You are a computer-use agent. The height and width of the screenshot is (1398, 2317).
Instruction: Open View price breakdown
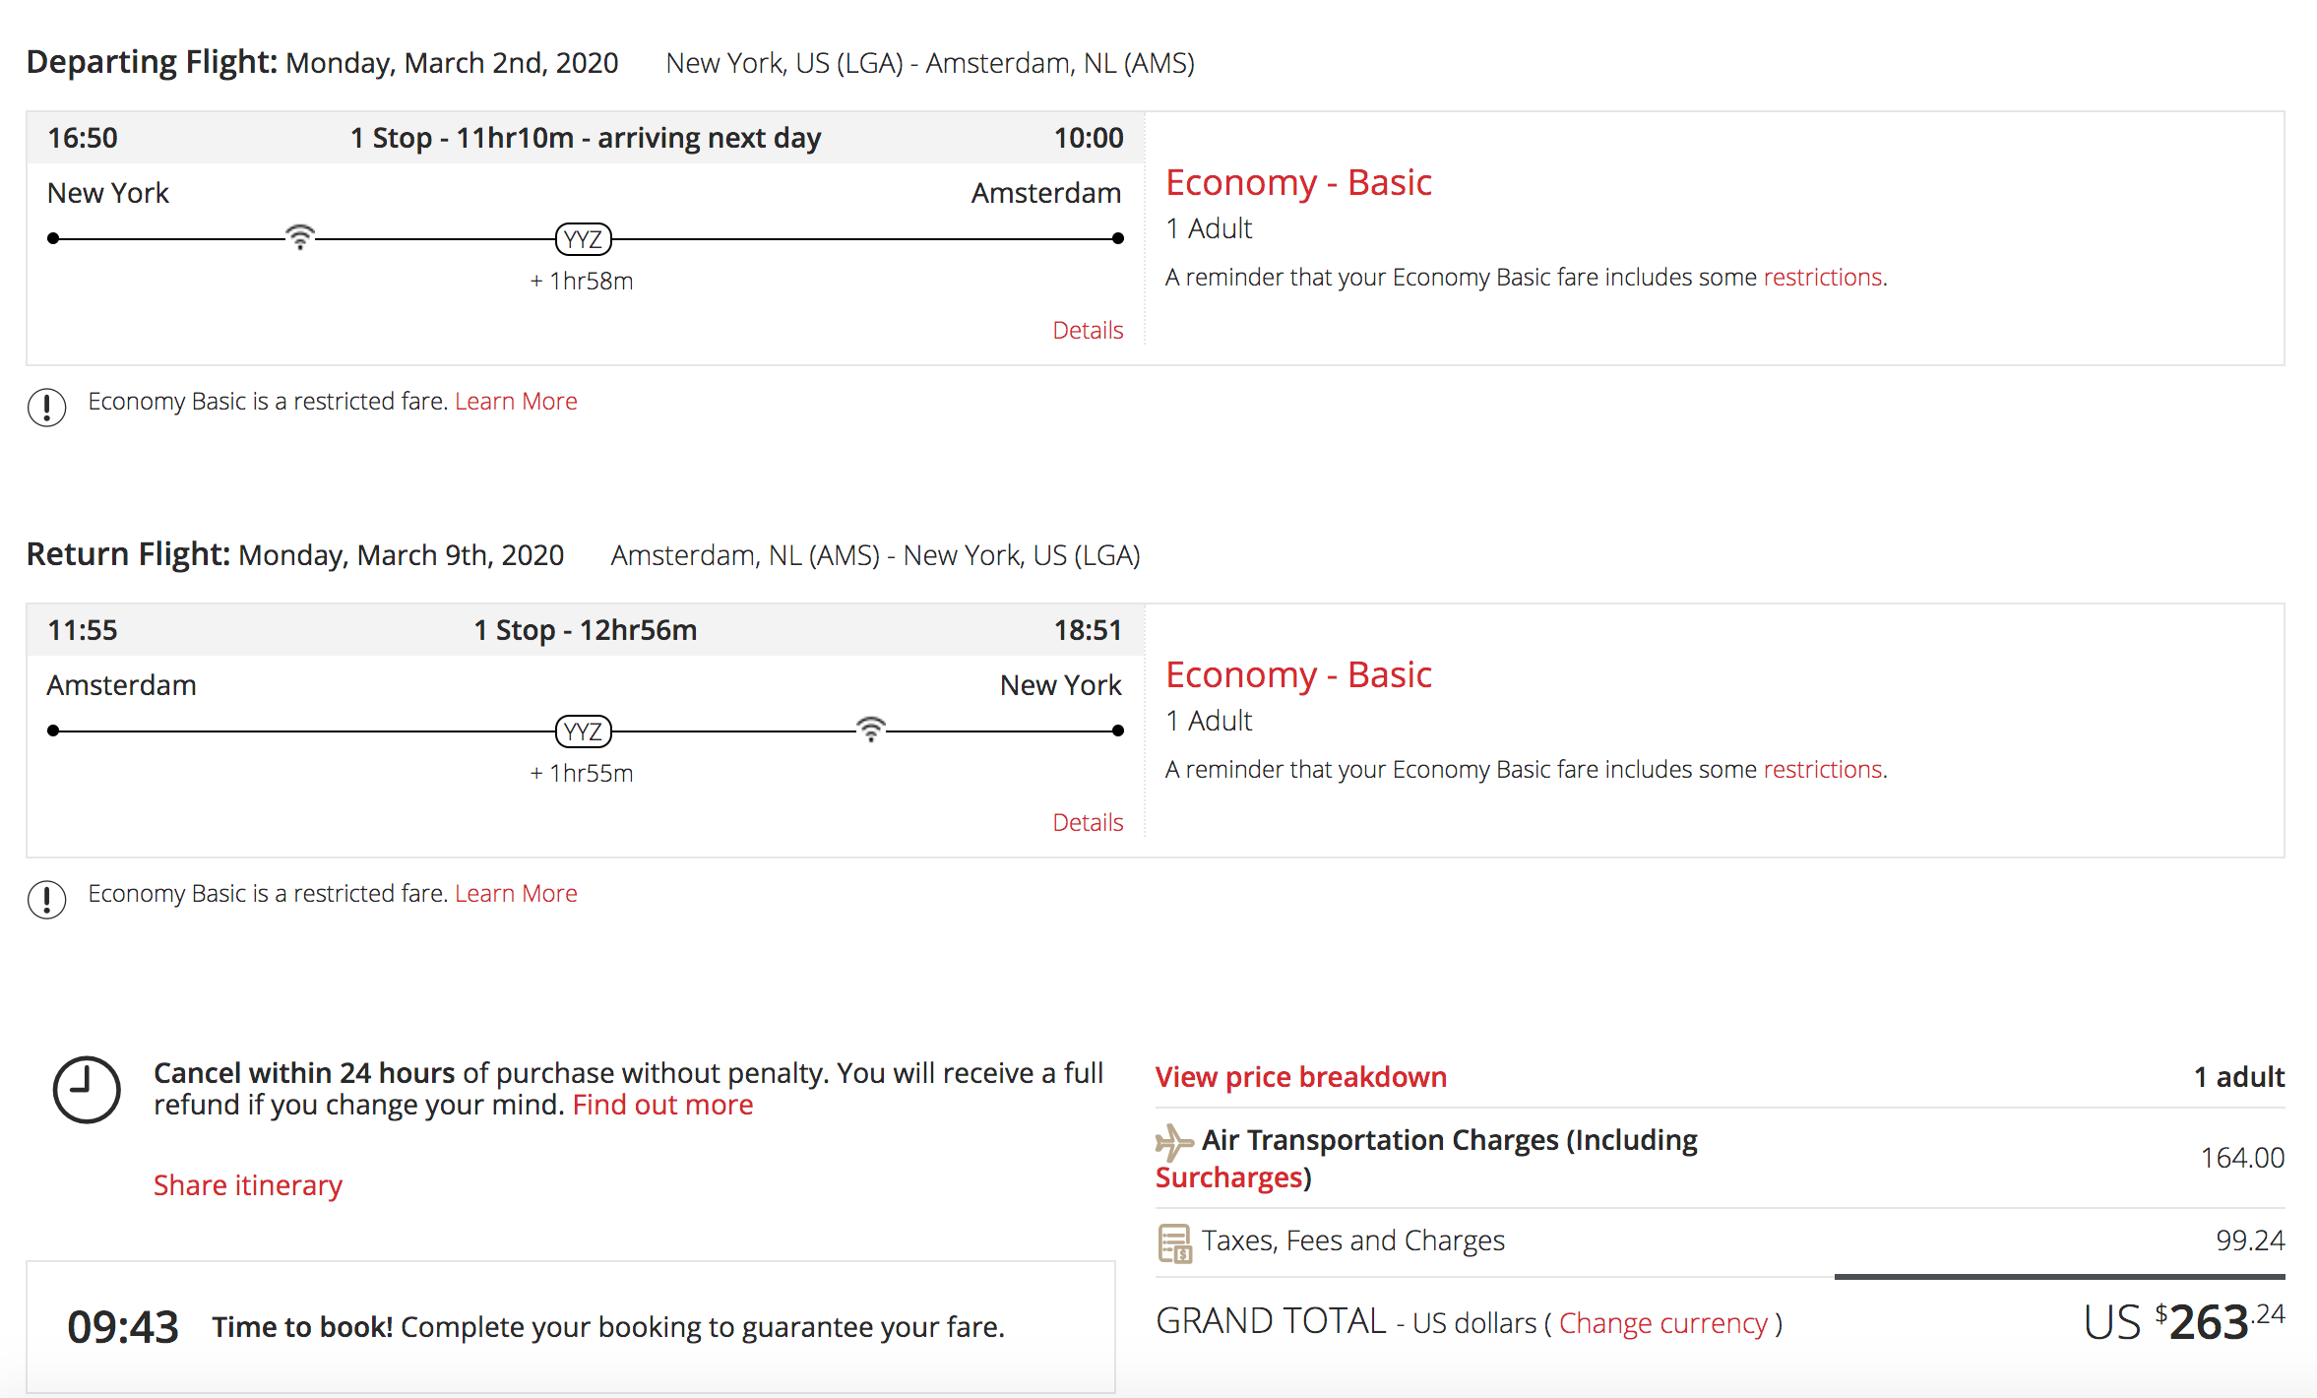point(1300,1077)
